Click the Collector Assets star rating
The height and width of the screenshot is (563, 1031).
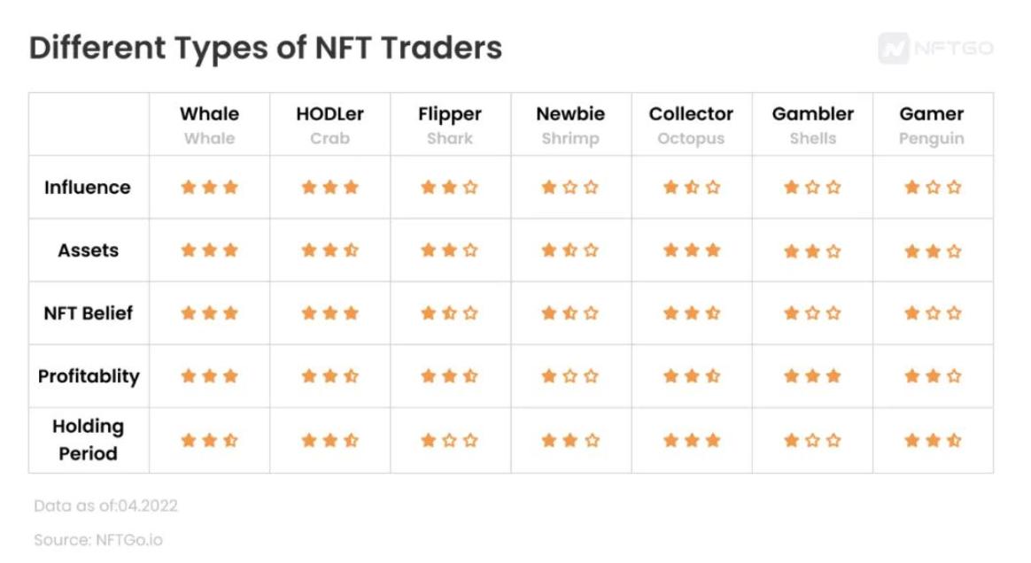(691, 251)
